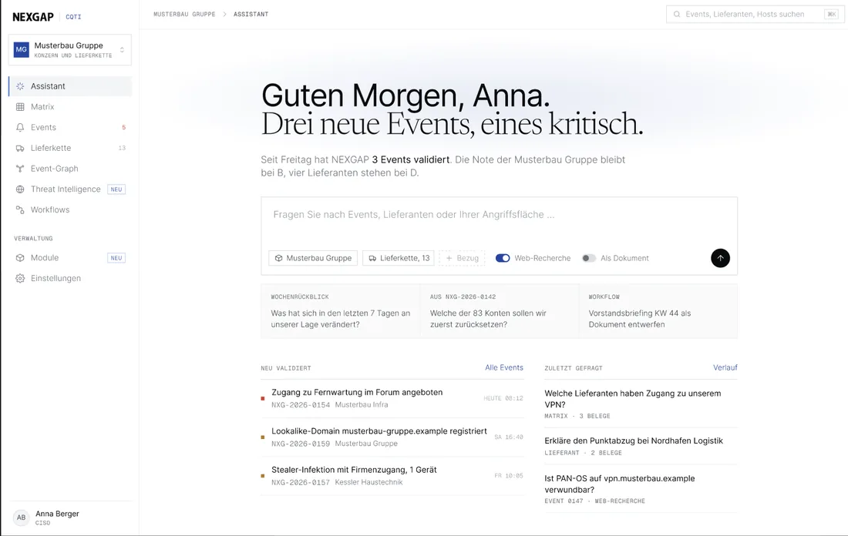Click the Workflows icon in sidebar
The image size is (848, 536).
click(20, 209)
